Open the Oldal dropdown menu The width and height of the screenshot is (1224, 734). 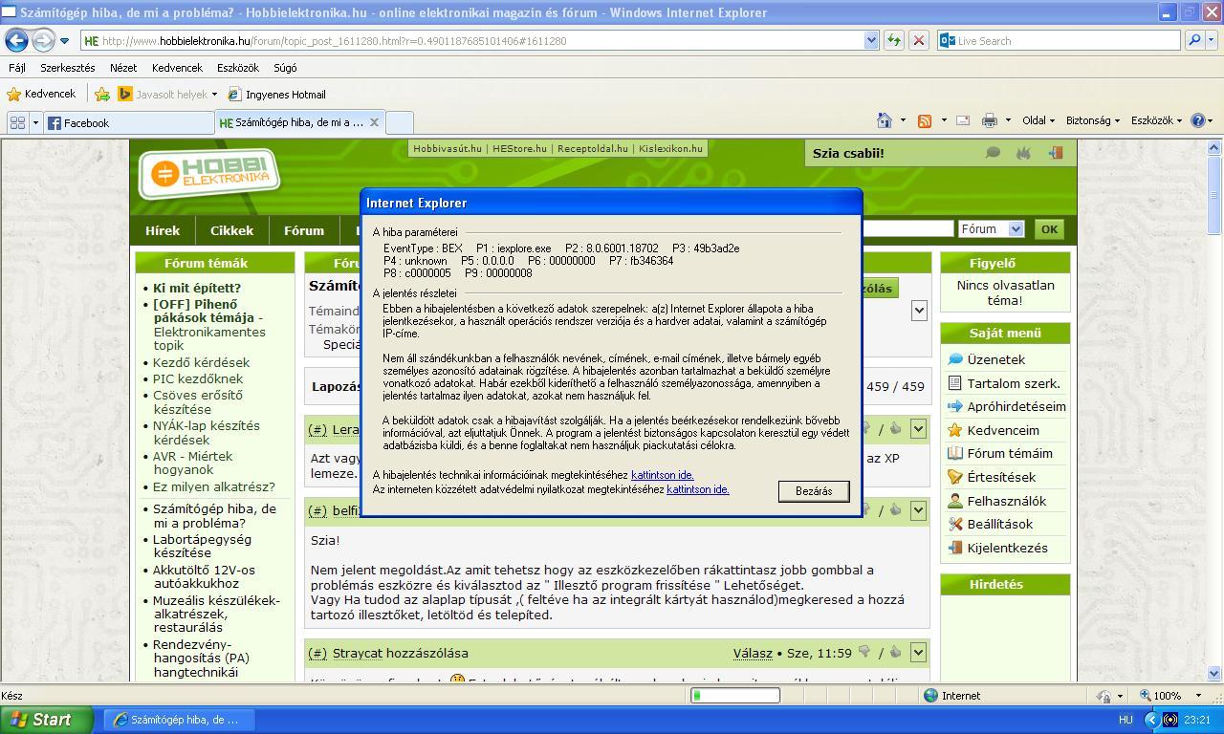coord(1038,120)
